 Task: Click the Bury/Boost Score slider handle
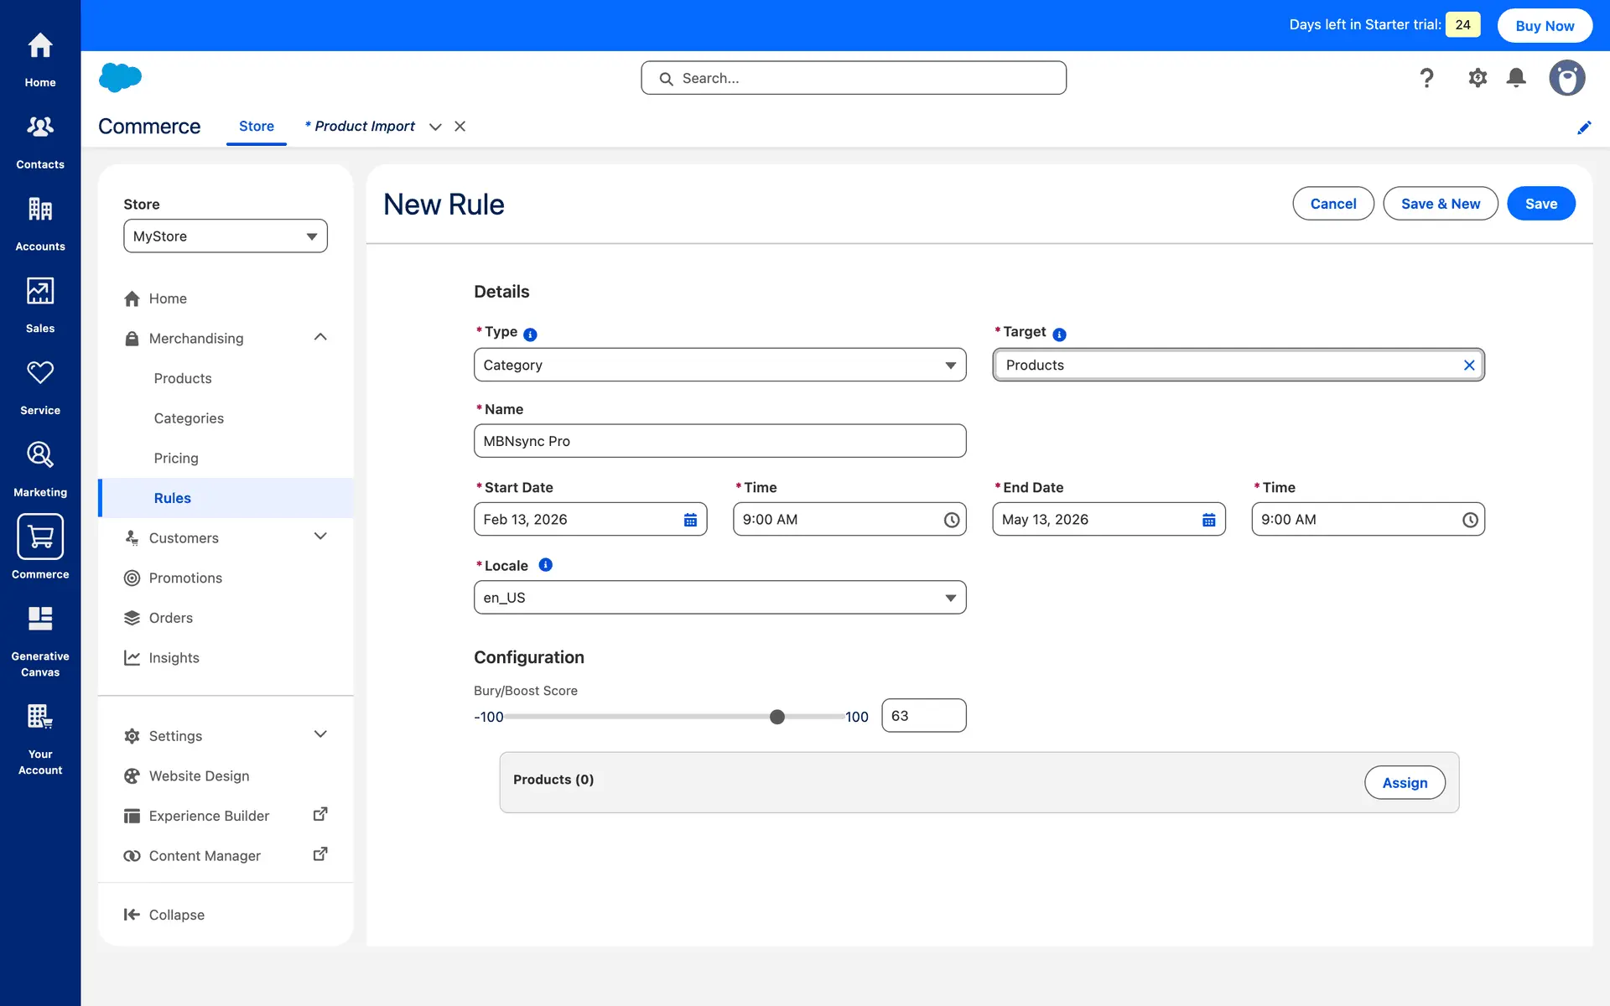[777, 717]
